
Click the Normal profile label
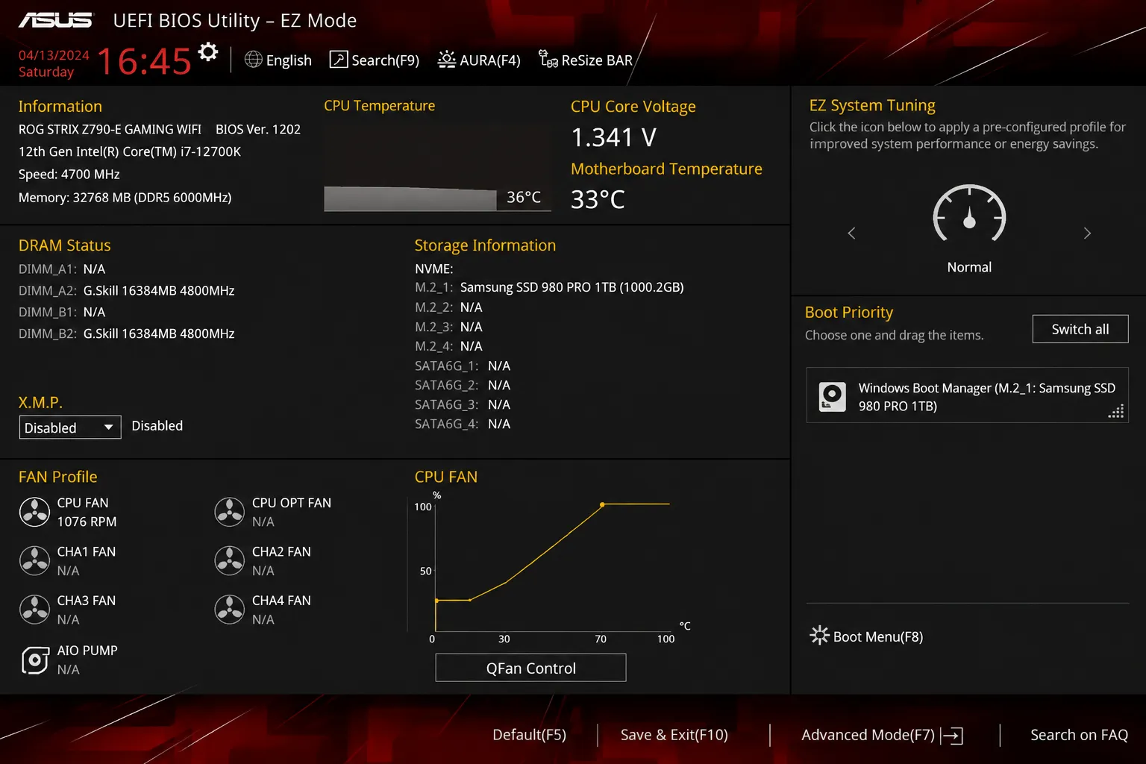(969, 267)
